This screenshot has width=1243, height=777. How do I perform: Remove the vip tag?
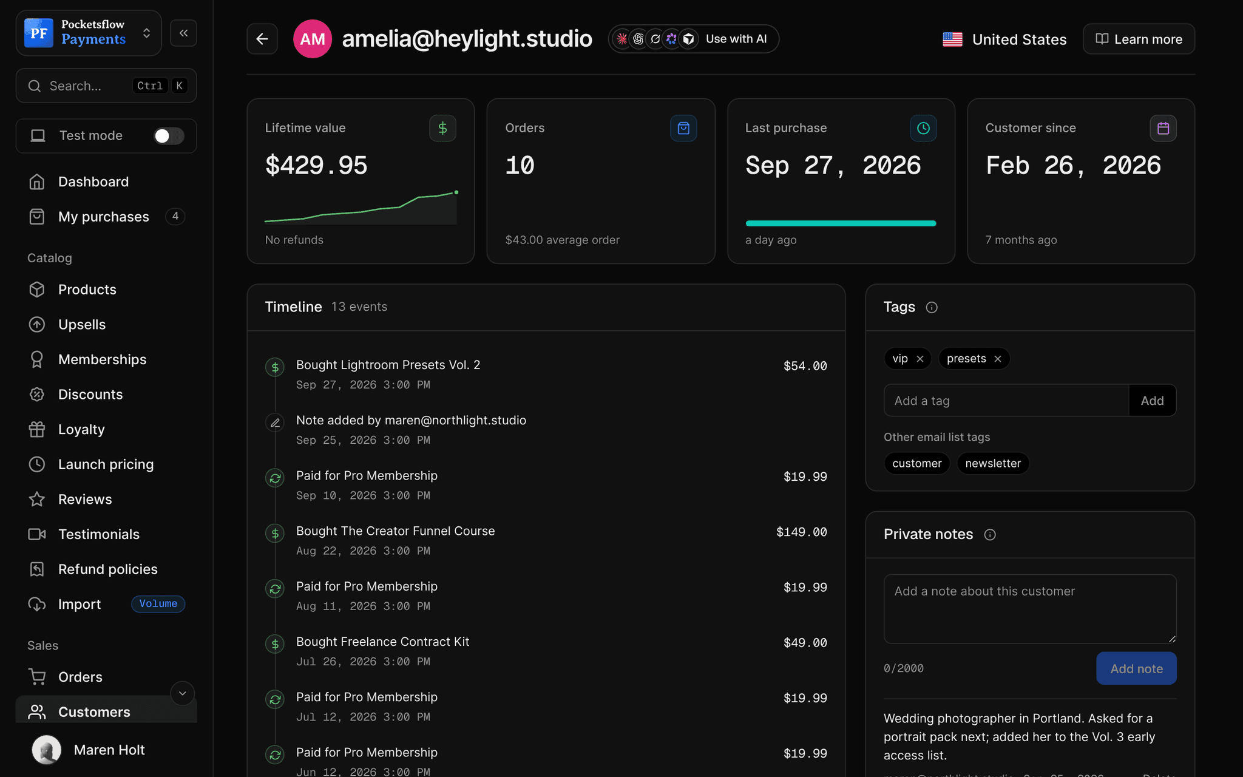click(920, 359)
